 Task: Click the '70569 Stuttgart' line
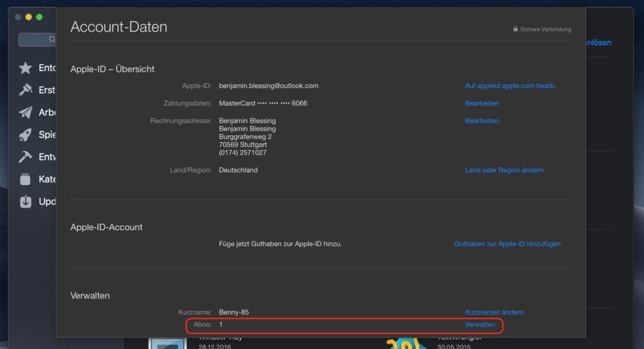coord(243,145)
